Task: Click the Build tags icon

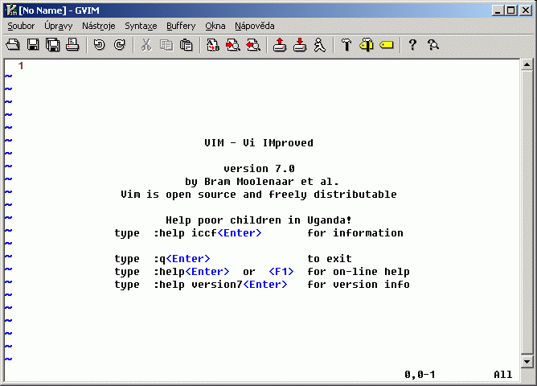Action: click(367, 45)
